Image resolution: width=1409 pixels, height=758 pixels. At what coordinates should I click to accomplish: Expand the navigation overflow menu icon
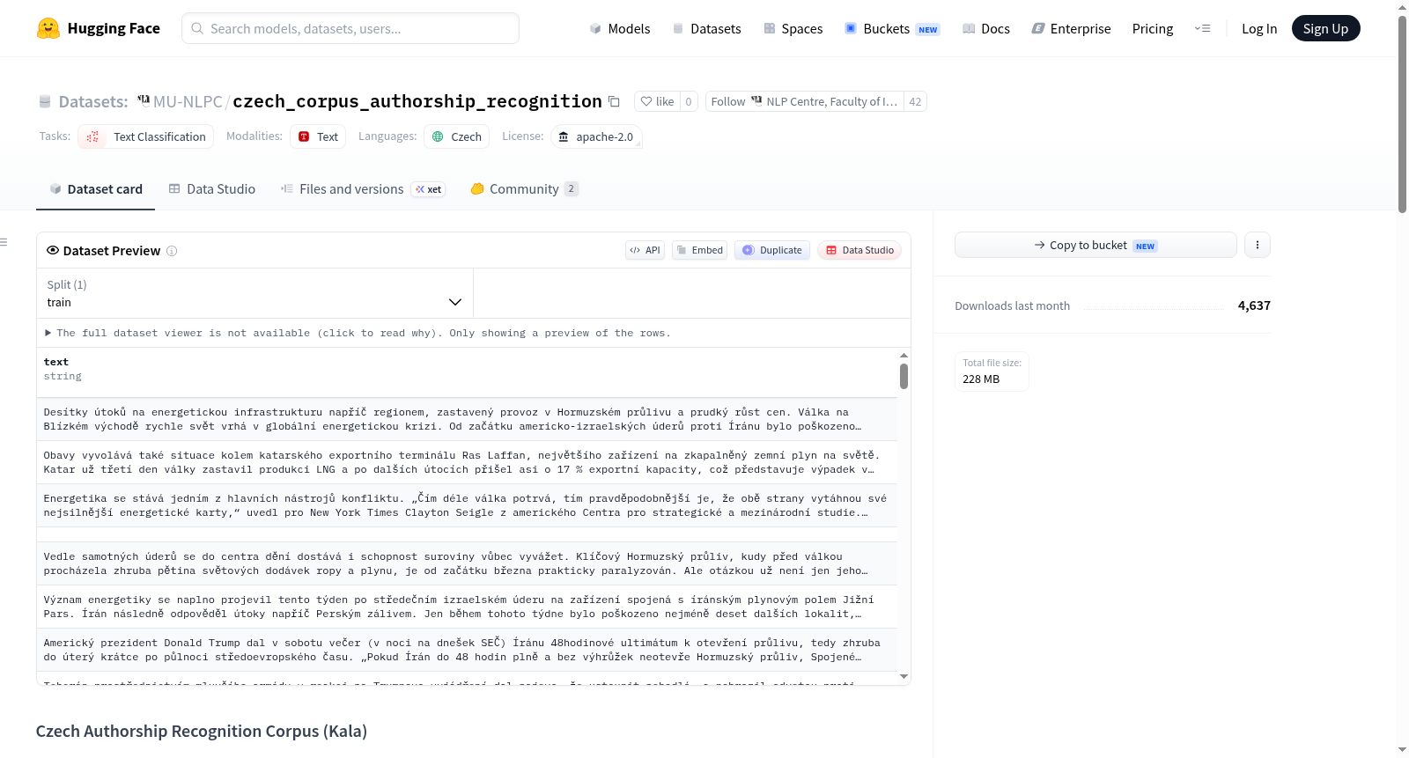1202,28
